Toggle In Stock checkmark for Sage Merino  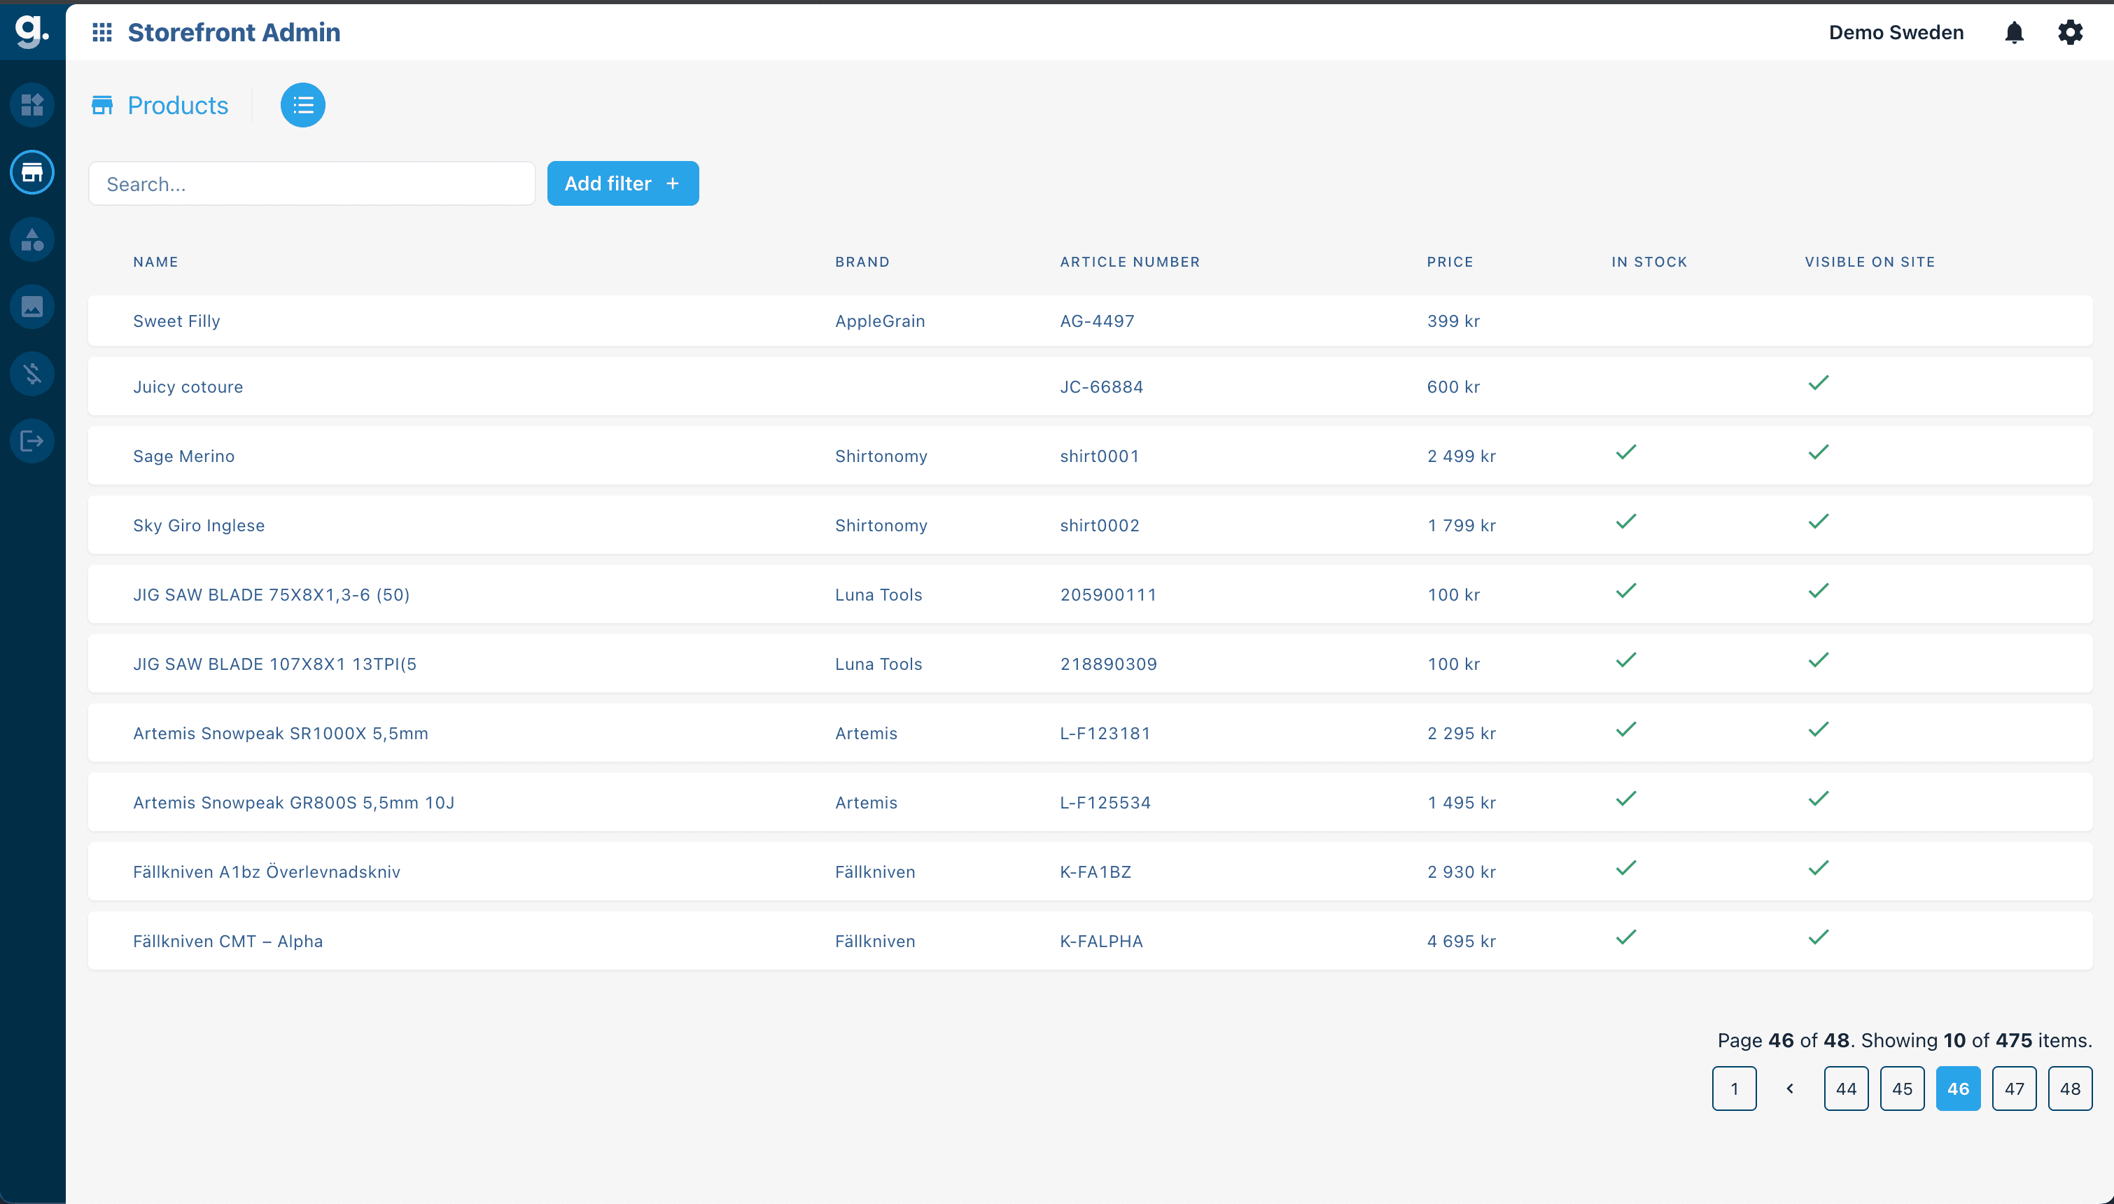click(1625, 452)
